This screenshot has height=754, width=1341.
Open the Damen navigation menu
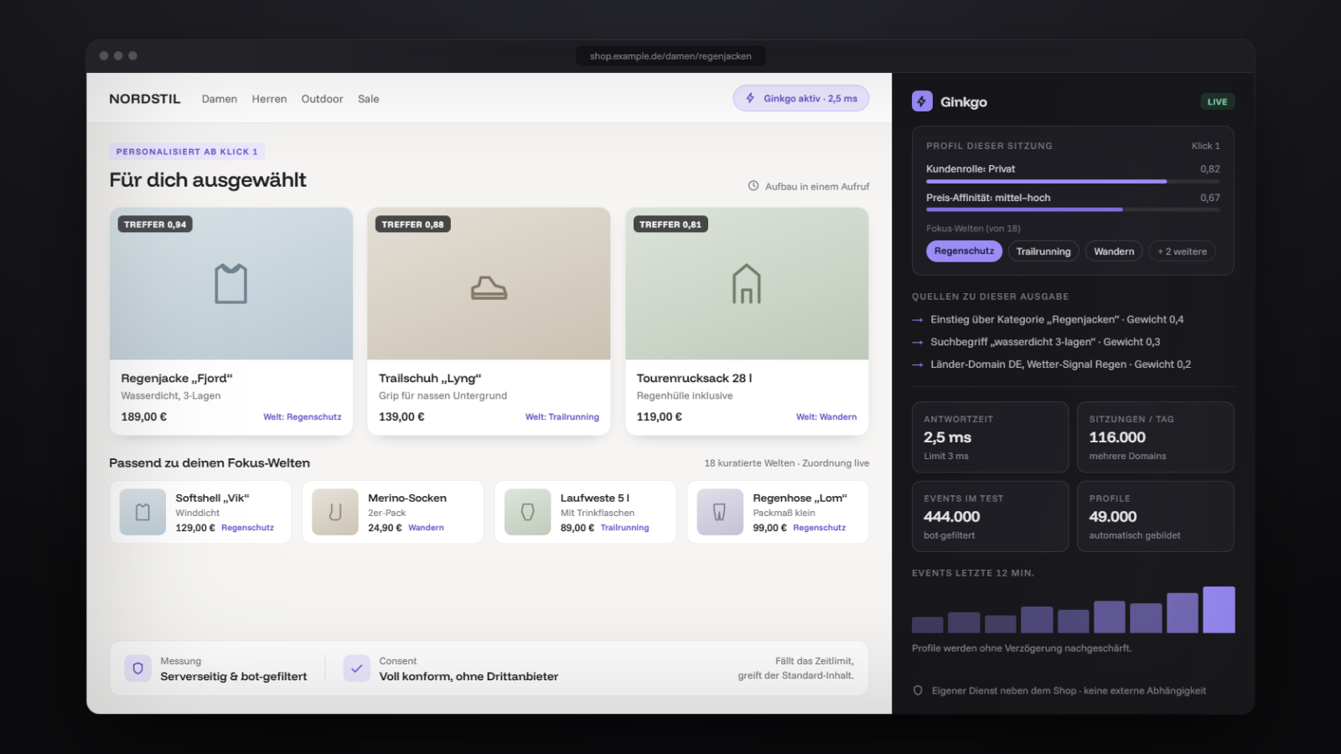pos(220,99)
